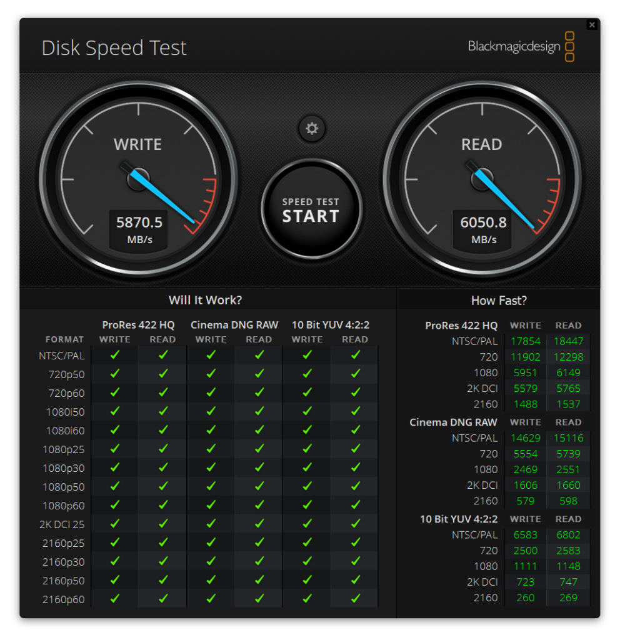Viewport: 620px width, 640px height.
Task: Click the Cinema DNG RAW column header in Will It Work
Action: [x=234, y=325]
